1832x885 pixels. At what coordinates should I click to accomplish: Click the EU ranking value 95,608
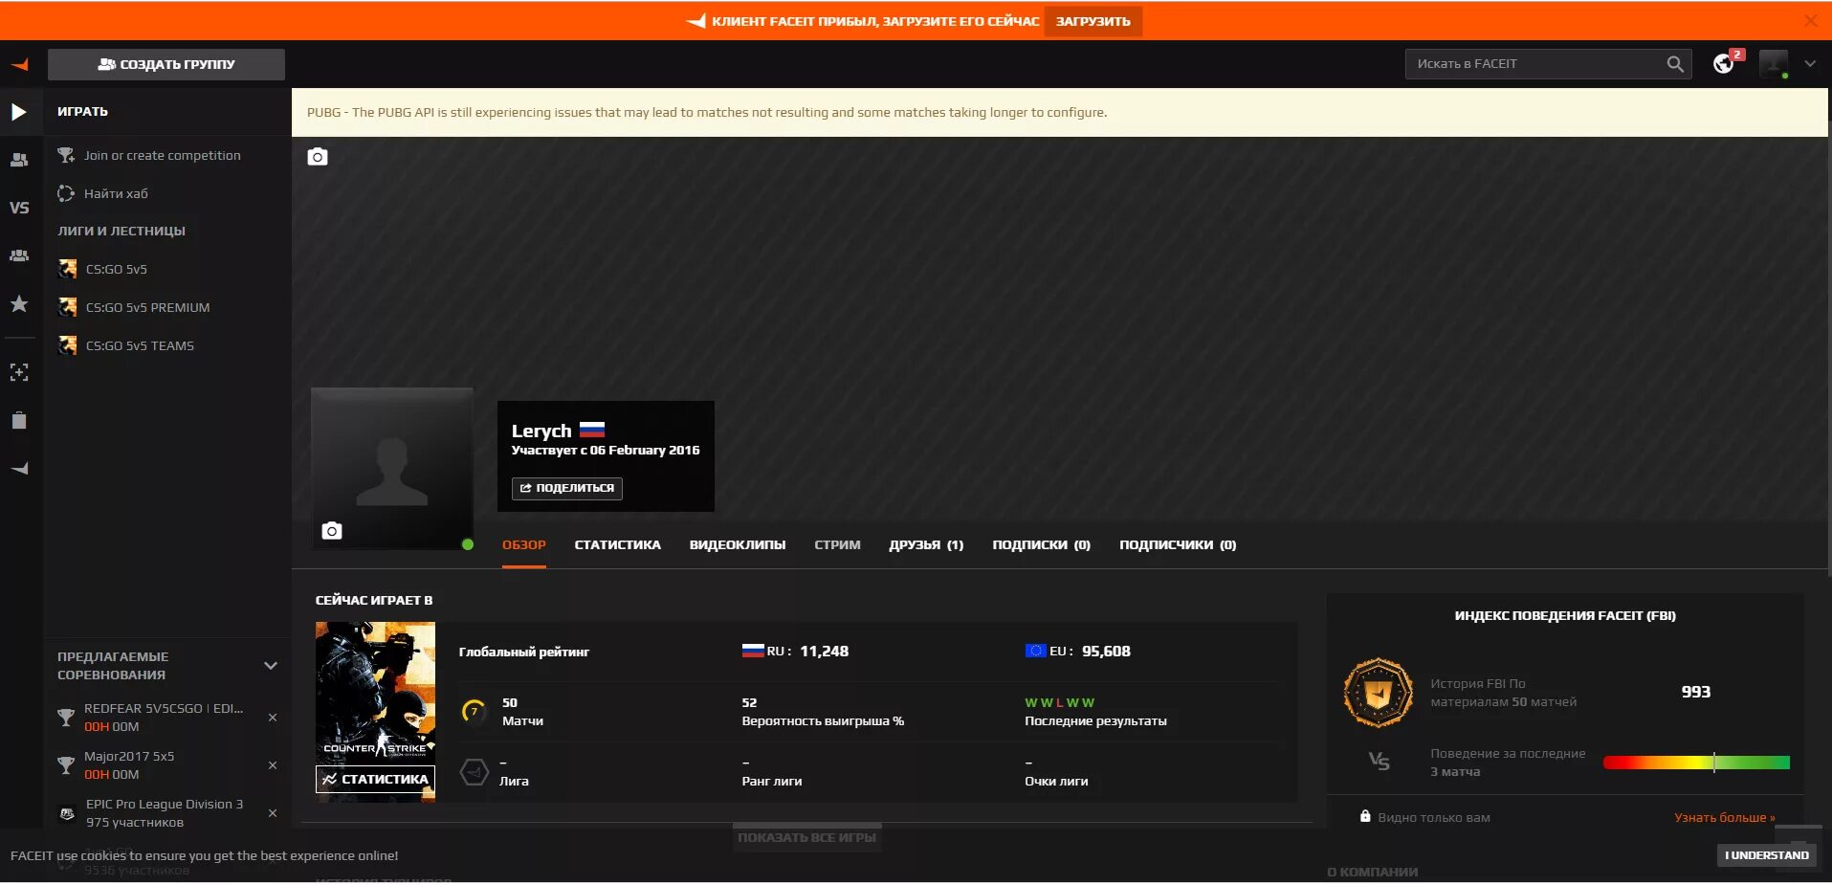(1106, 651)
